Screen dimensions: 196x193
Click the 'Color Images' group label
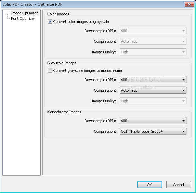(58, 14)
